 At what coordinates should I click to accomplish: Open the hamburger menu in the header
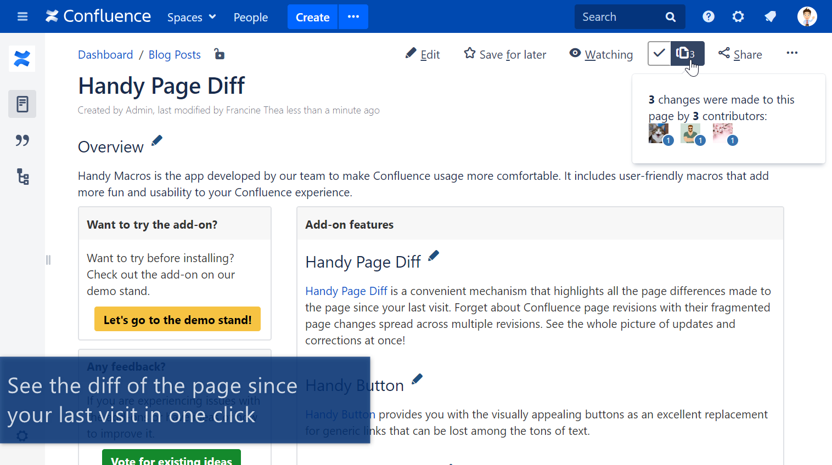[x=23, y=16]
